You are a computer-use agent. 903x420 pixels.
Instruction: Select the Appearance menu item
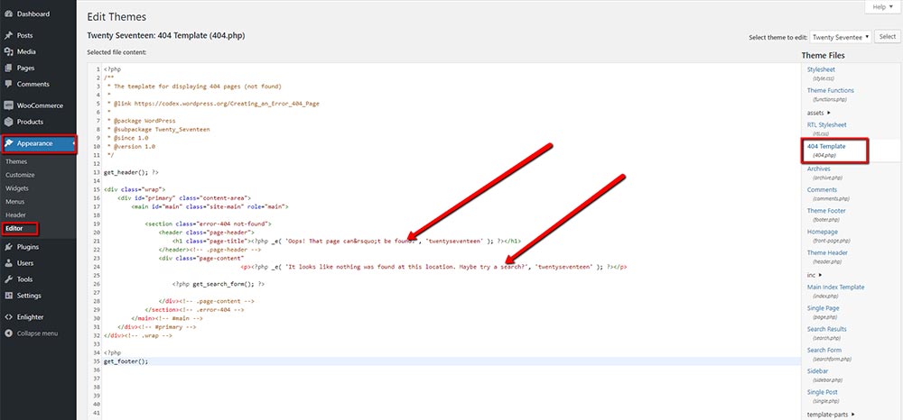tap(38, 143)
